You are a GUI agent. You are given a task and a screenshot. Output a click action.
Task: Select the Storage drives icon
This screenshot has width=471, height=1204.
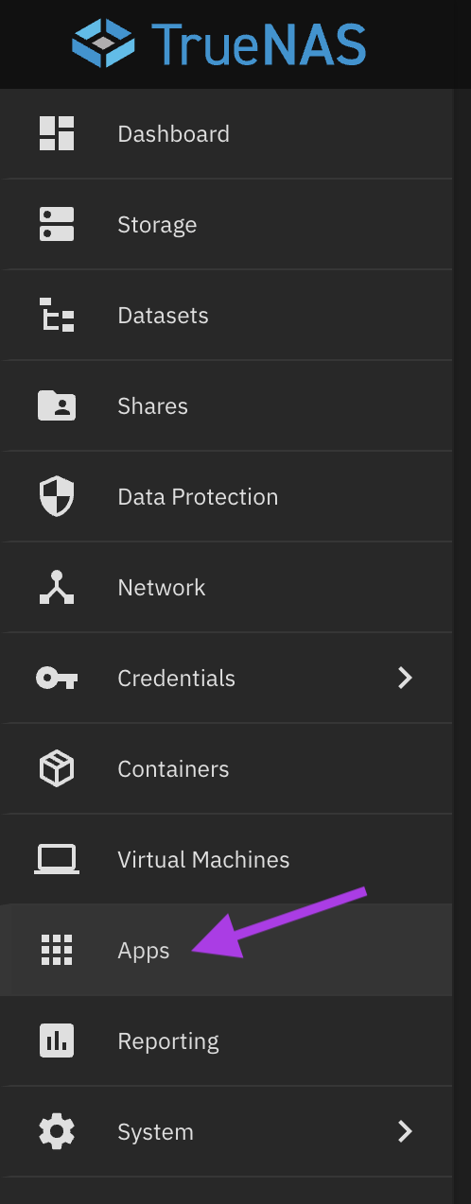[57, 224]
